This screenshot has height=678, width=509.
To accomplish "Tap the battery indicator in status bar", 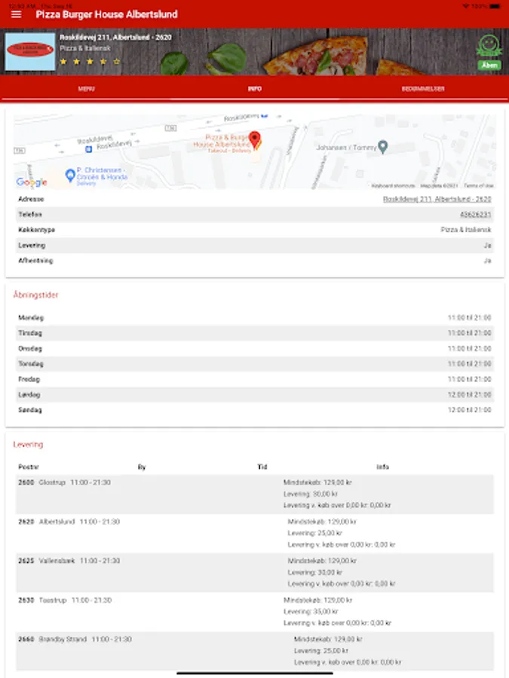I will click(x=495, y=6).
